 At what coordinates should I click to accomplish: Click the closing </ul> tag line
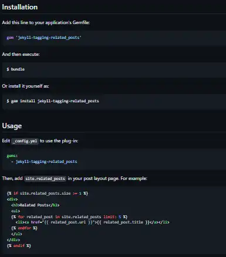(x=16, y=234)
